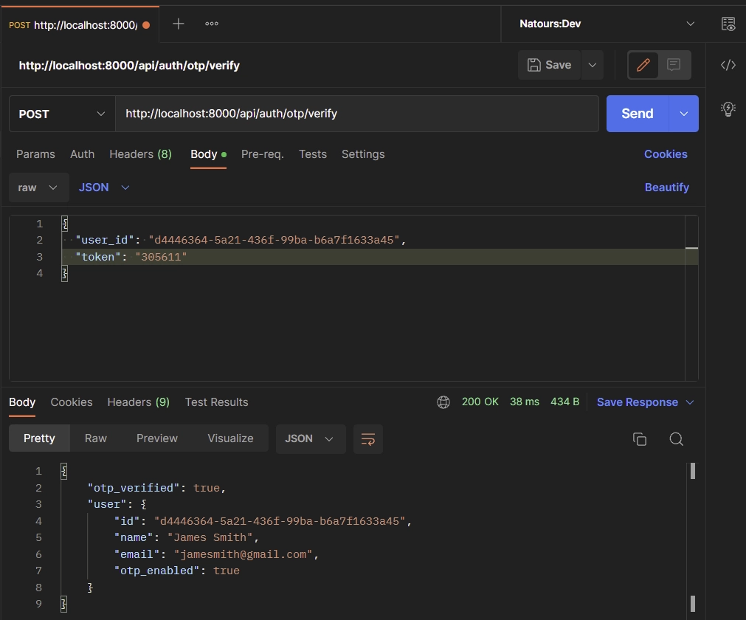746x620 pixels.
Task: Open the Test Results response tab
Action: [216, 402]
